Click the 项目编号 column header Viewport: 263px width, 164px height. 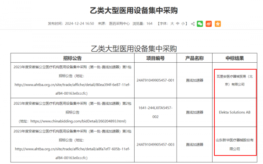155,58
